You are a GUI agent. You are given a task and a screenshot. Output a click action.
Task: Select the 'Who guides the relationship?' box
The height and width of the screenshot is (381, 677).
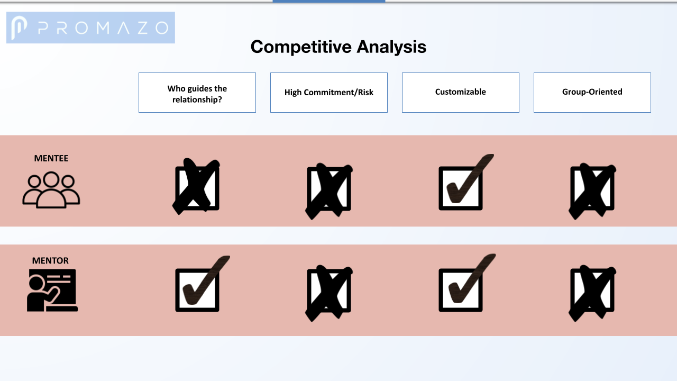tap(197, 93)
